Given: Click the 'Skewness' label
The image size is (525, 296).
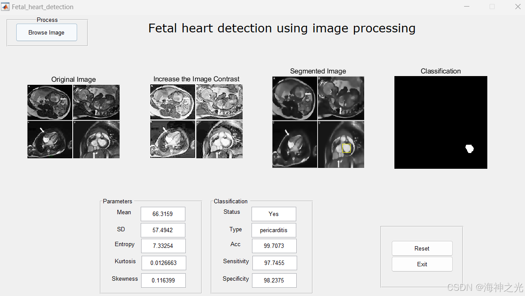Looking at the screenshot, I should (124, 279).
